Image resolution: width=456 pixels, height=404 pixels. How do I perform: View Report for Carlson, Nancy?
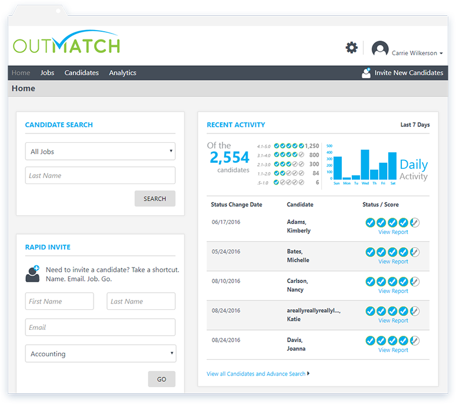pos(393,291)
